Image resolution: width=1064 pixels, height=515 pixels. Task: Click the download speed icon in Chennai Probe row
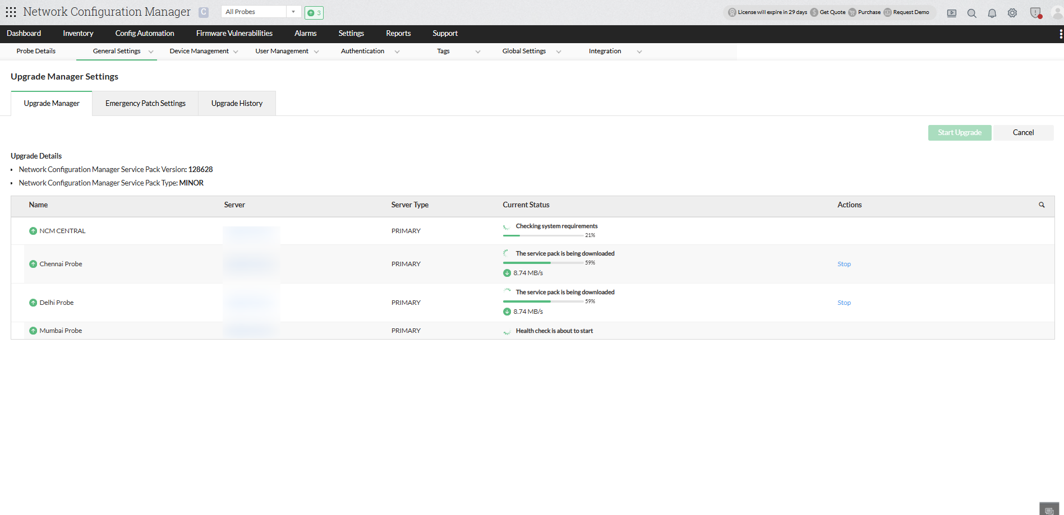(507, 273)
